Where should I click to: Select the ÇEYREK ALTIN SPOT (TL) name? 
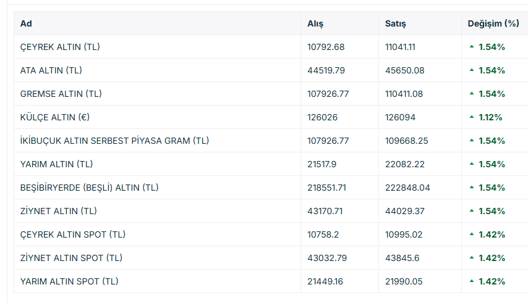(x=73, y=235)
